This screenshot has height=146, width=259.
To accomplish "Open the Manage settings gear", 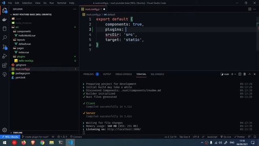I will click(x=4, y=130).
